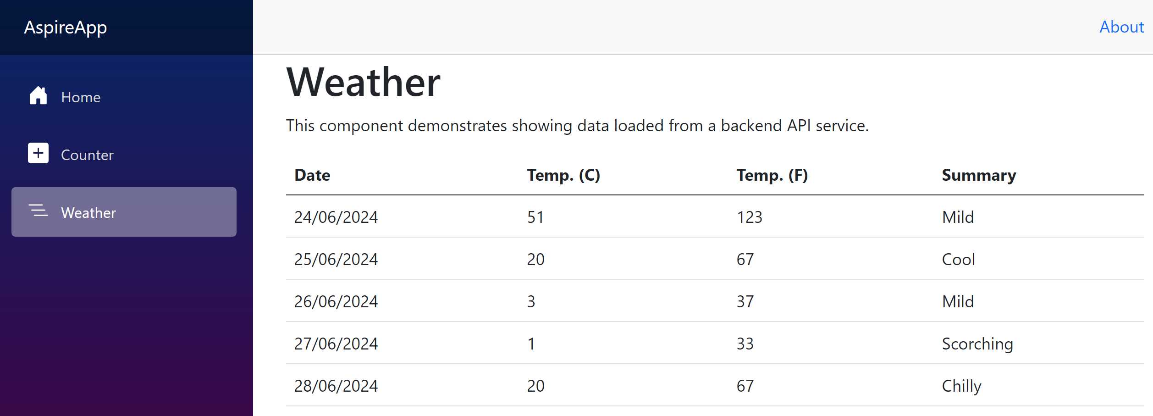Click the Temp. (C) column header

click(563, 175)
